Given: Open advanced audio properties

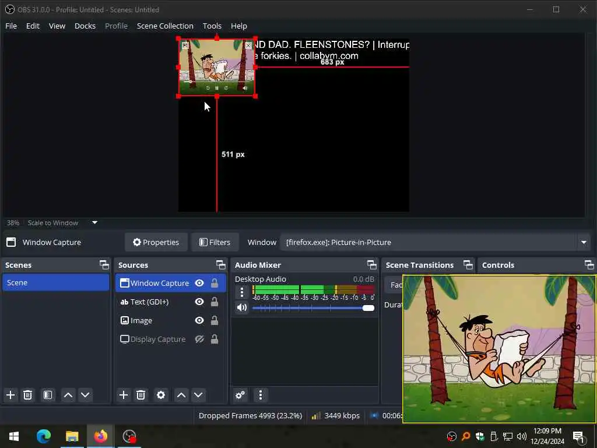Looking at the screenshot, I should point(240,395).
